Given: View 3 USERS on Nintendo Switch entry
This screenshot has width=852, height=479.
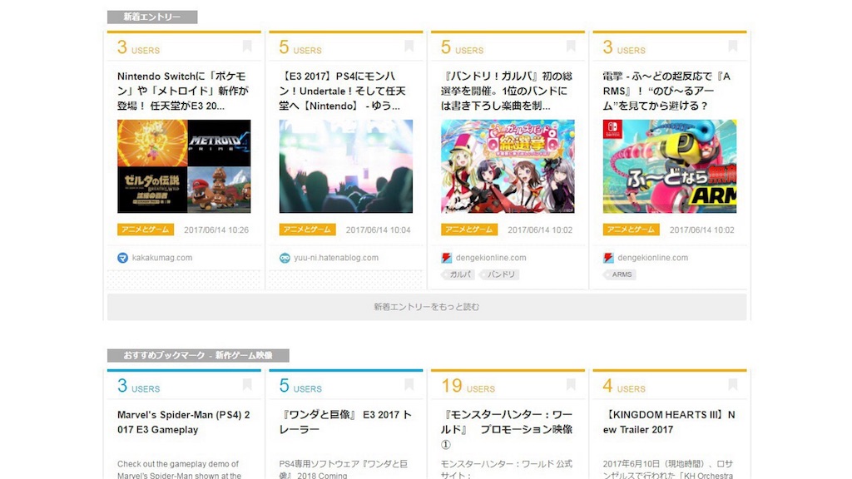Looking at the screenshot, I should [x=139, y=47].
